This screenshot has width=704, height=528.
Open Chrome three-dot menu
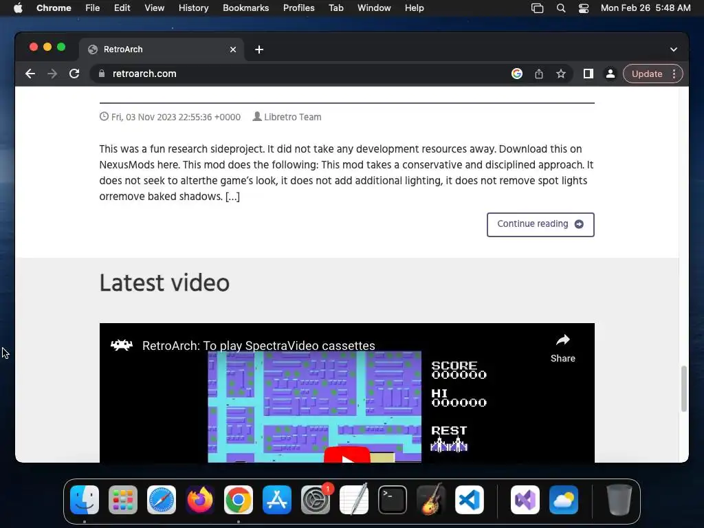click(674, 74)
